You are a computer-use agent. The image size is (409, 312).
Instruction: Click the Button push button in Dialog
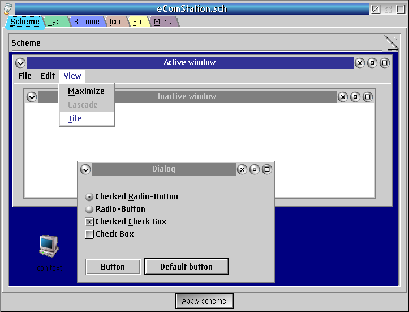113,267
